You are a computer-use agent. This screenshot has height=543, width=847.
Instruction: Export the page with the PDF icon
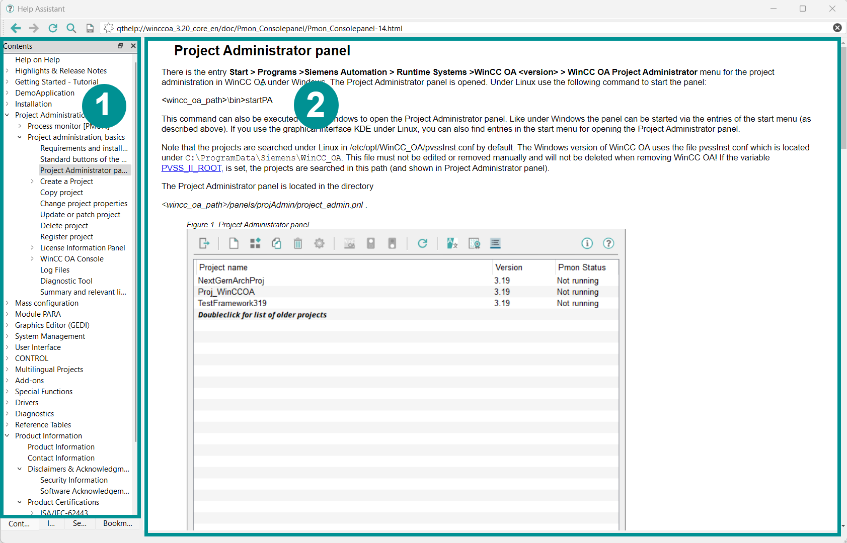(90, 28)
